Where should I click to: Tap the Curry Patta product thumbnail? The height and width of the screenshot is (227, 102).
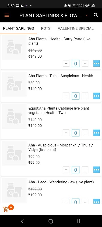pos(15,47)
